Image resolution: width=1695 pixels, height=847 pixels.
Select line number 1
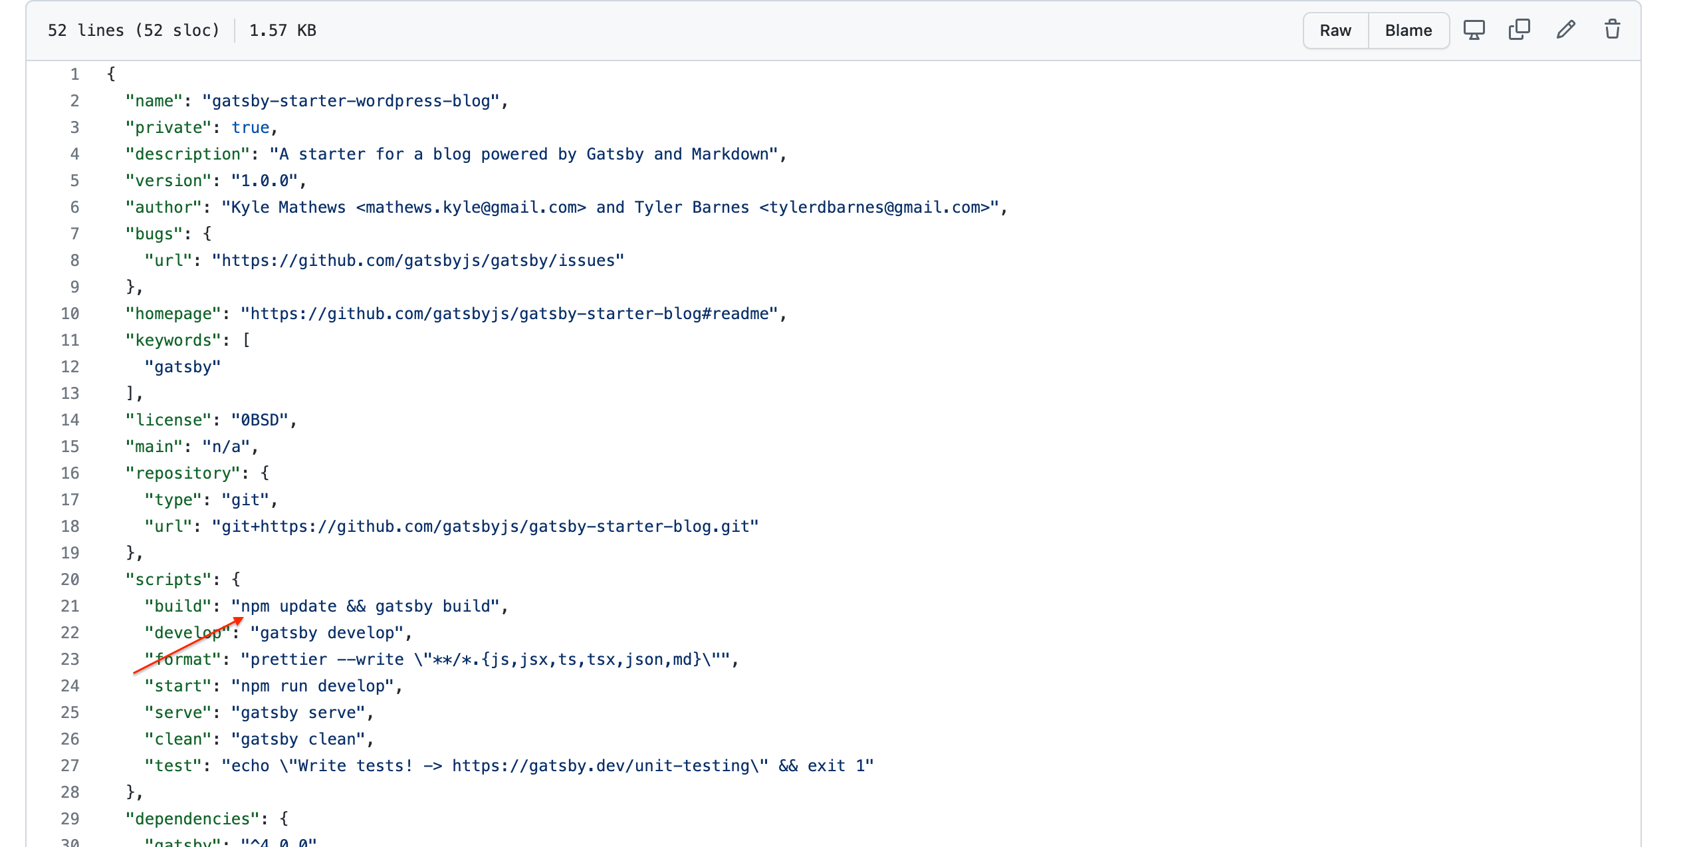click(74, 74)
